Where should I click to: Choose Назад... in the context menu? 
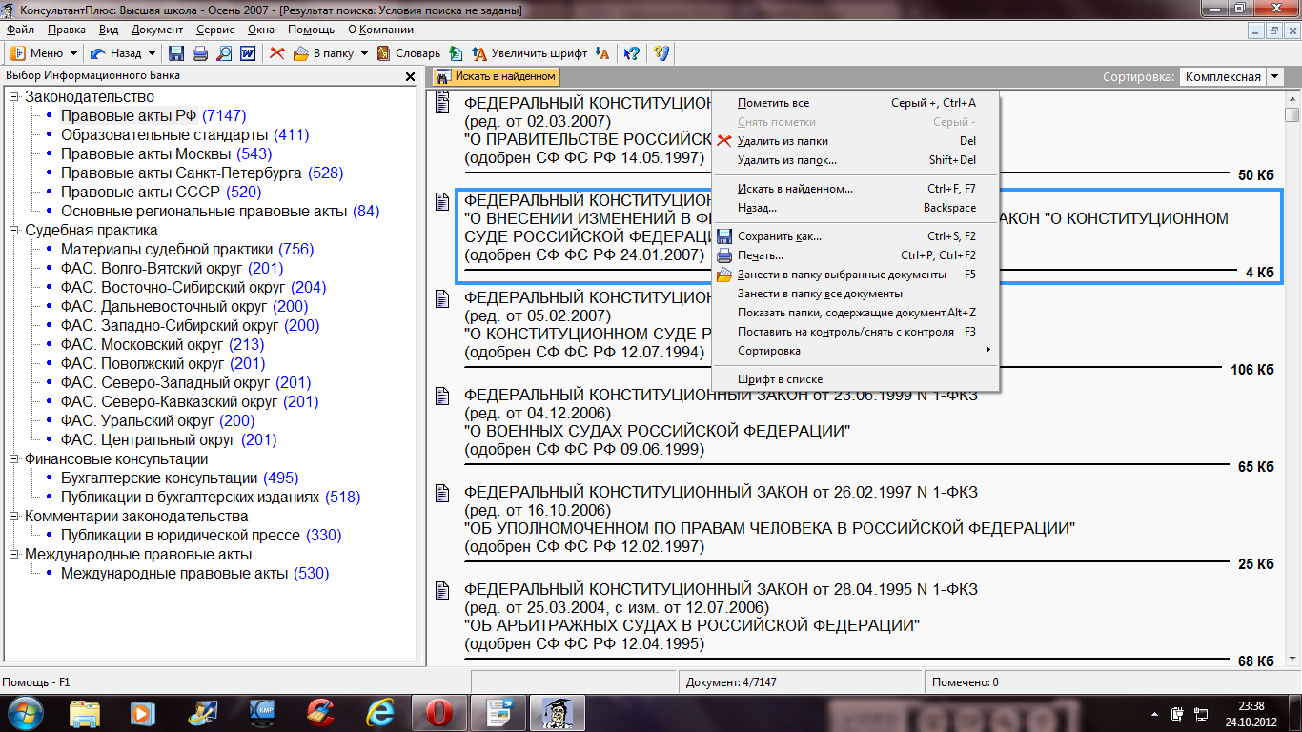(x=855, y=208)
